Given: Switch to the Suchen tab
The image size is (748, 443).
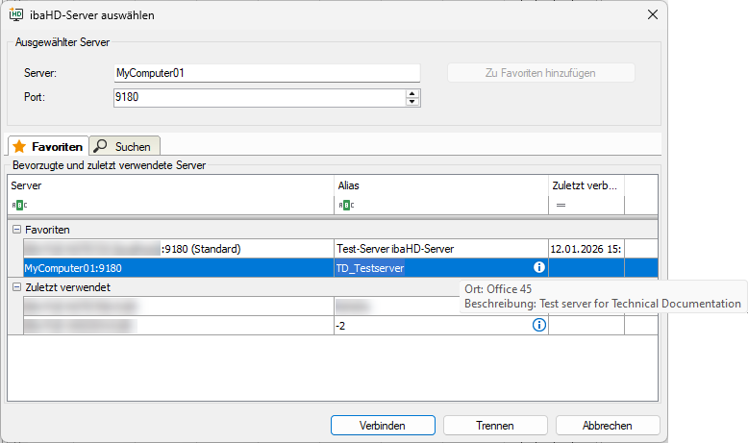Looking at the screenshot, I should click(x=126, y=147).
